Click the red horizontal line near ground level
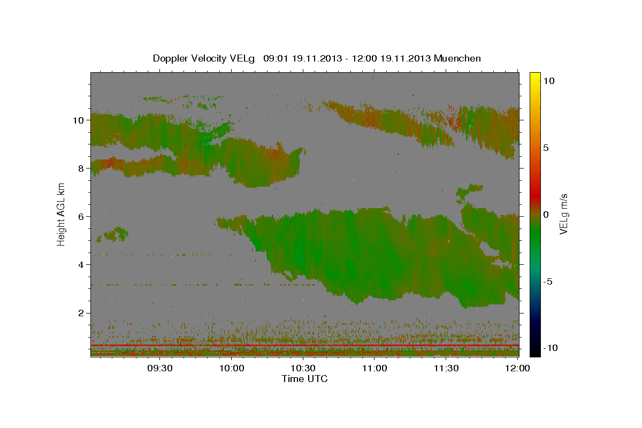Viewport: 642px width, 428px height. pos(304,346)
